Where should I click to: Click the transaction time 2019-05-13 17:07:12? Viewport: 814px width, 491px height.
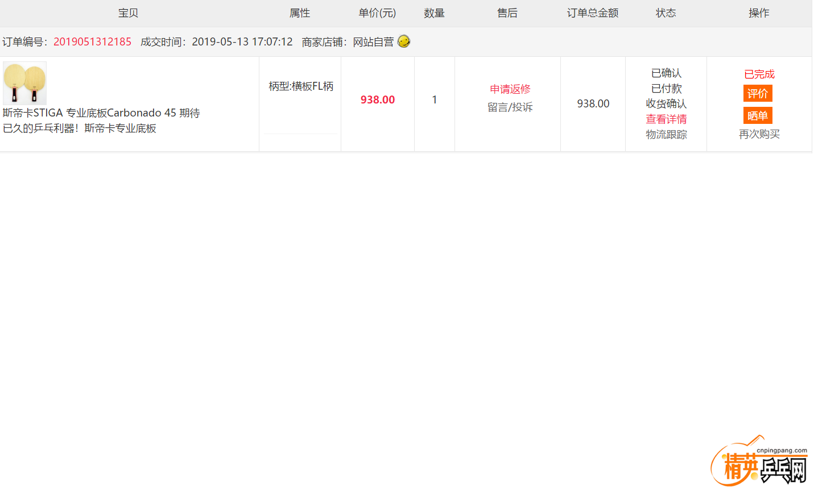[242, 41]
